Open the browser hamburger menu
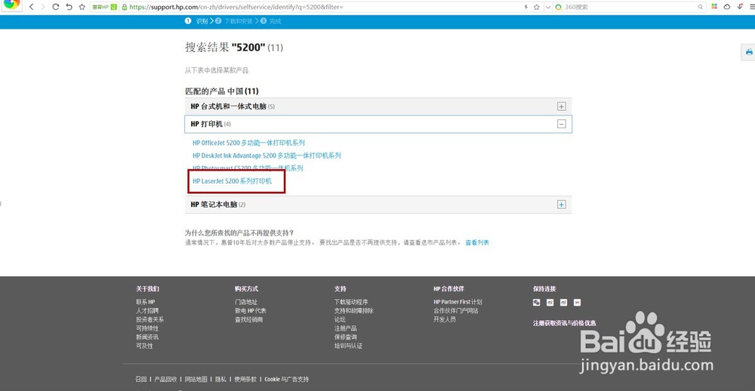The height and width of the screenshot is (391, 755). click(751, 7)
